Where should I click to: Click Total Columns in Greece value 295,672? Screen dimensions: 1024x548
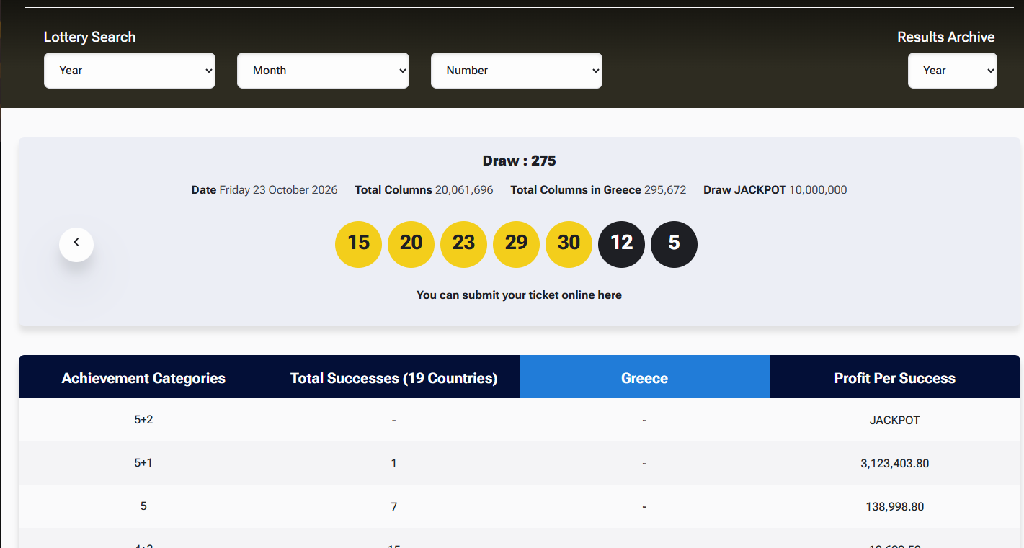pyautogui.click(x=665, y=190)
